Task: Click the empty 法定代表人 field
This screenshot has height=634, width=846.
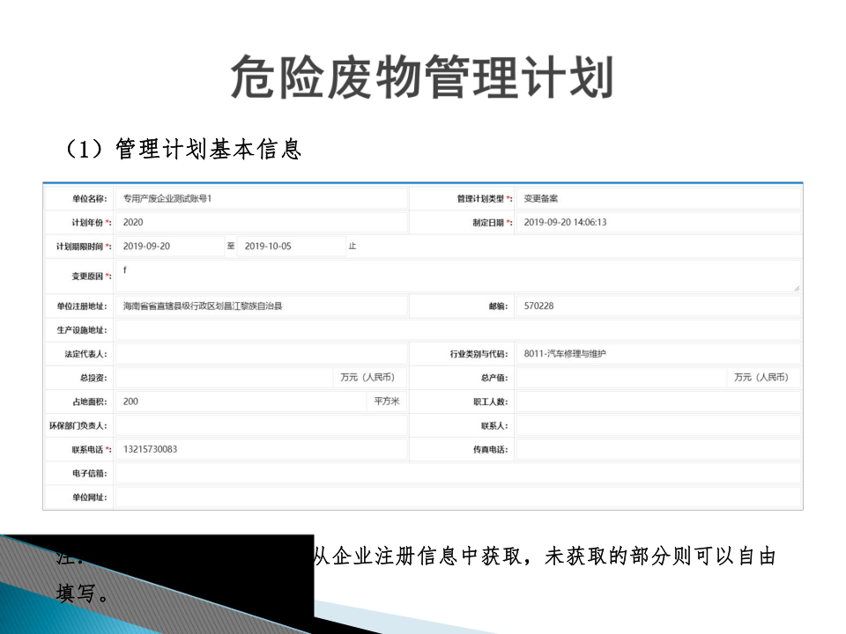Action: click(x=261, y=354)
